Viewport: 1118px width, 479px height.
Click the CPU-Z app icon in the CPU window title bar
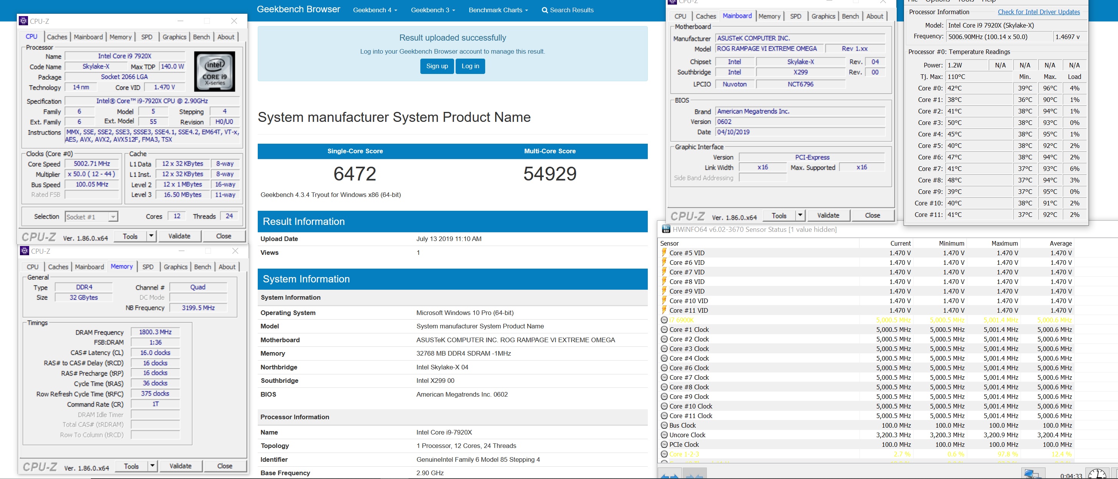pos(24,21)
